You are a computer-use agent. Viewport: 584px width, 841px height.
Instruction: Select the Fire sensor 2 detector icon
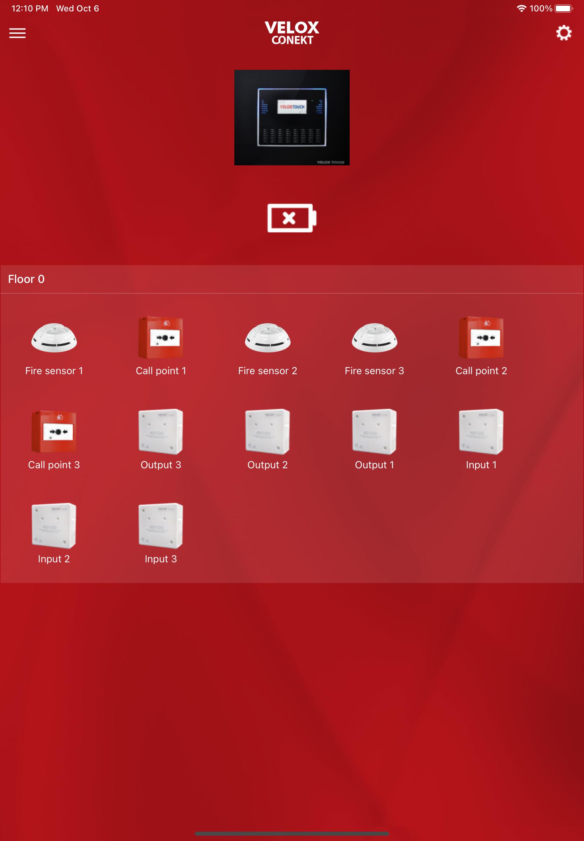267,337
